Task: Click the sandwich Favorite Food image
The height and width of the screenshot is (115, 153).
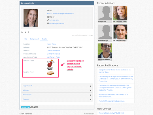Action: [x=50, y=73]
